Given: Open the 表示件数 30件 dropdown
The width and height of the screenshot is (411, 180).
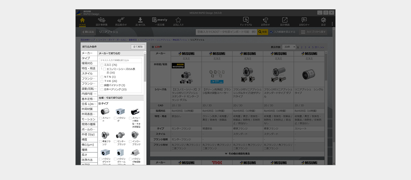Looking at the screenshot, I should tap(289, 47).
